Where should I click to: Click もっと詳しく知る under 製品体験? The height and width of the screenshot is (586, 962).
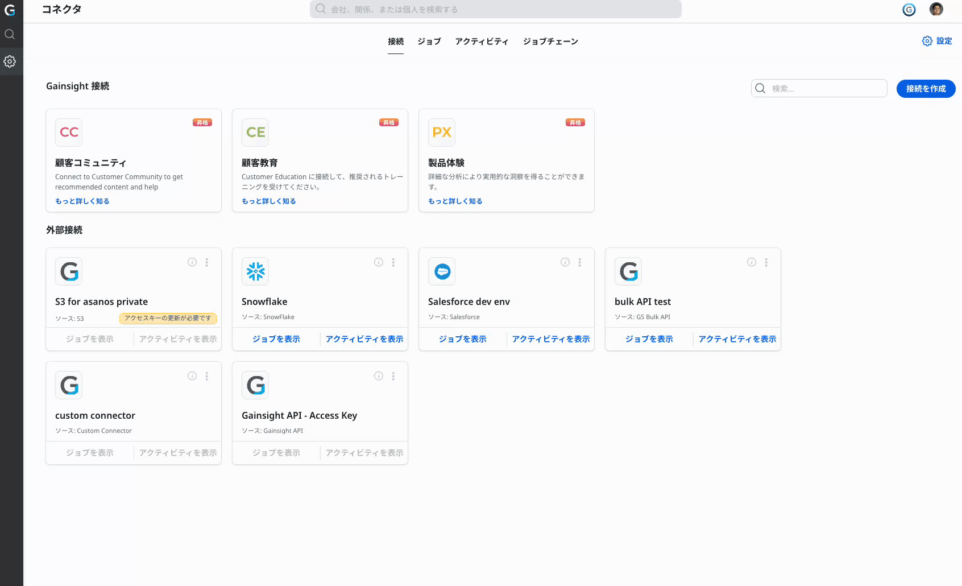click(455, 201)
